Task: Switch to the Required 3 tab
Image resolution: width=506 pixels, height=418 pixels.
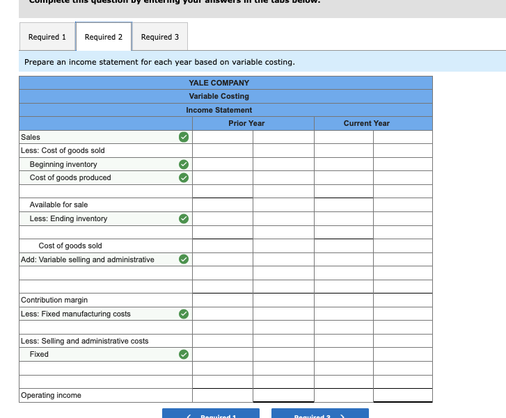Action: point(160,37)
